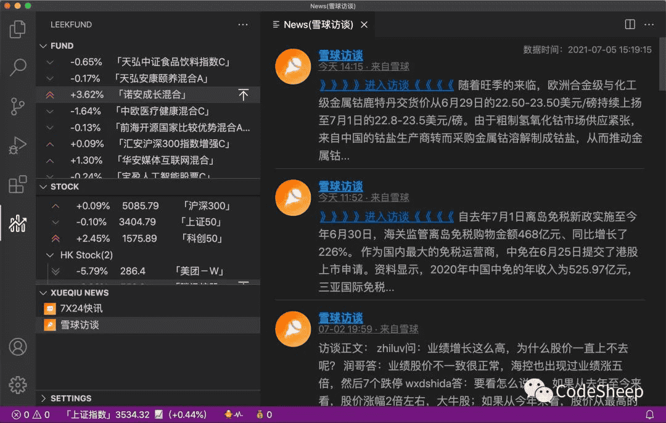
Task: Select the 沪深300 stock row
Action: coord(148,206)
